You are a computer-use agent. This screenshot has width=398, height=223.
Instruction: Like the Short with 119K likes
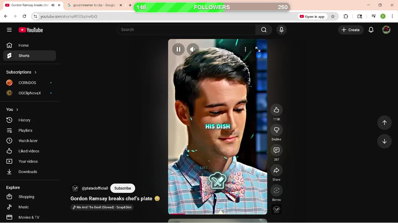click(276, 110)
